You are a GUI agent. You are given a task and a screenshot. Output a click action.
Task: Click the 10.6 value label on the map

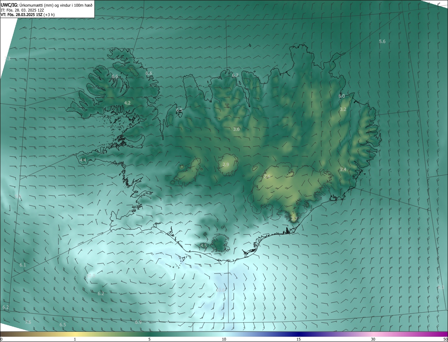[x=220, y=290]
